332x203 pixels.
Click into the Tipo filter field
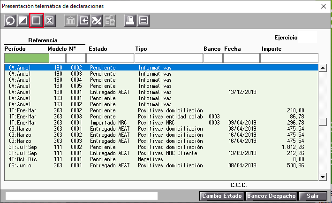pos(169,58)
